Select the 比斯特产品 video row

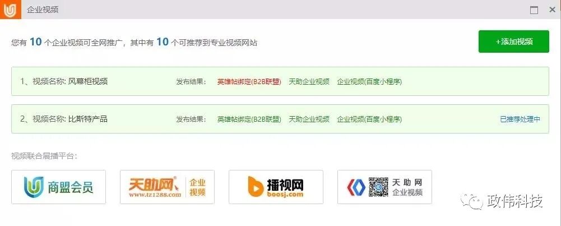coord(280,119)
